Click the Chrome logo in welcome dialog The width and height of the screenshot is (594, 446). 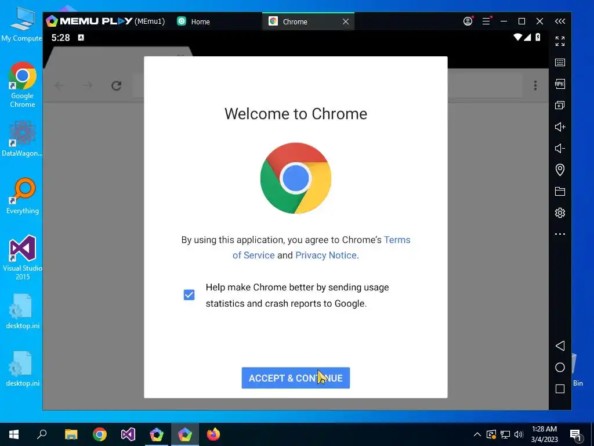point(295,178)
